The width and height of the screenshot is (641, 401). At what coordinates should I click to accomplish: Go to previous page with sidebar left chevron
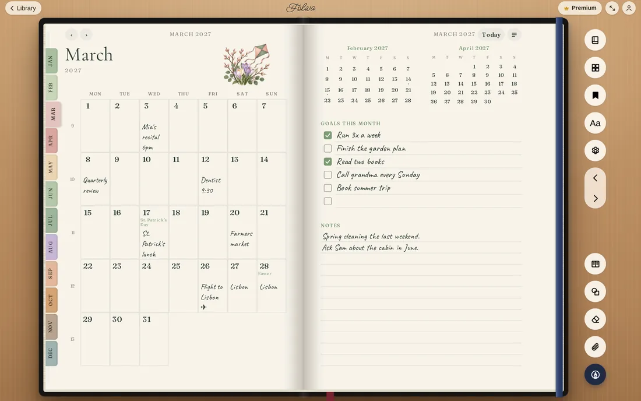[x=595, y=178]
